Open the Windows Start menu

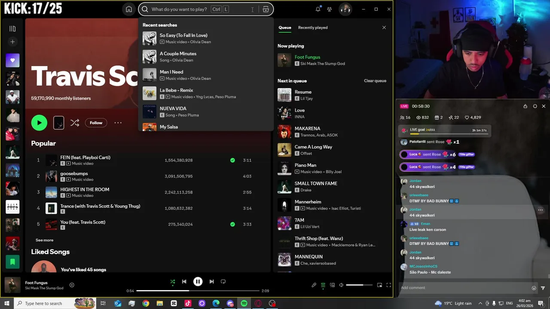[x=6, y=303]
